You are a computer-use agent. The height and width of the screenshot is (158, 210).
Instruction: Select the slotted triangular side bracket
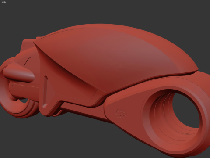click(49, 93)
